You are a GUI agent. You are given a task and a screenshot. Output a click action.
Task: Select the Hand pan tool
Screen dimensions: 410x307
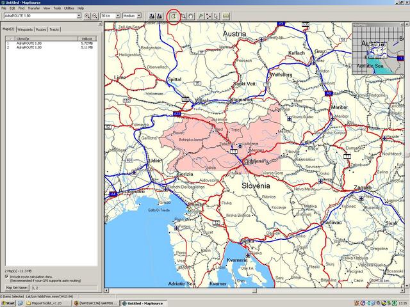[x=191, y=17]
